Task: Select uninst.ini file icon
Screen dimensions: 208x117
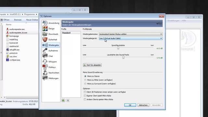Action: pyautogui.click(x=7, y=53)
